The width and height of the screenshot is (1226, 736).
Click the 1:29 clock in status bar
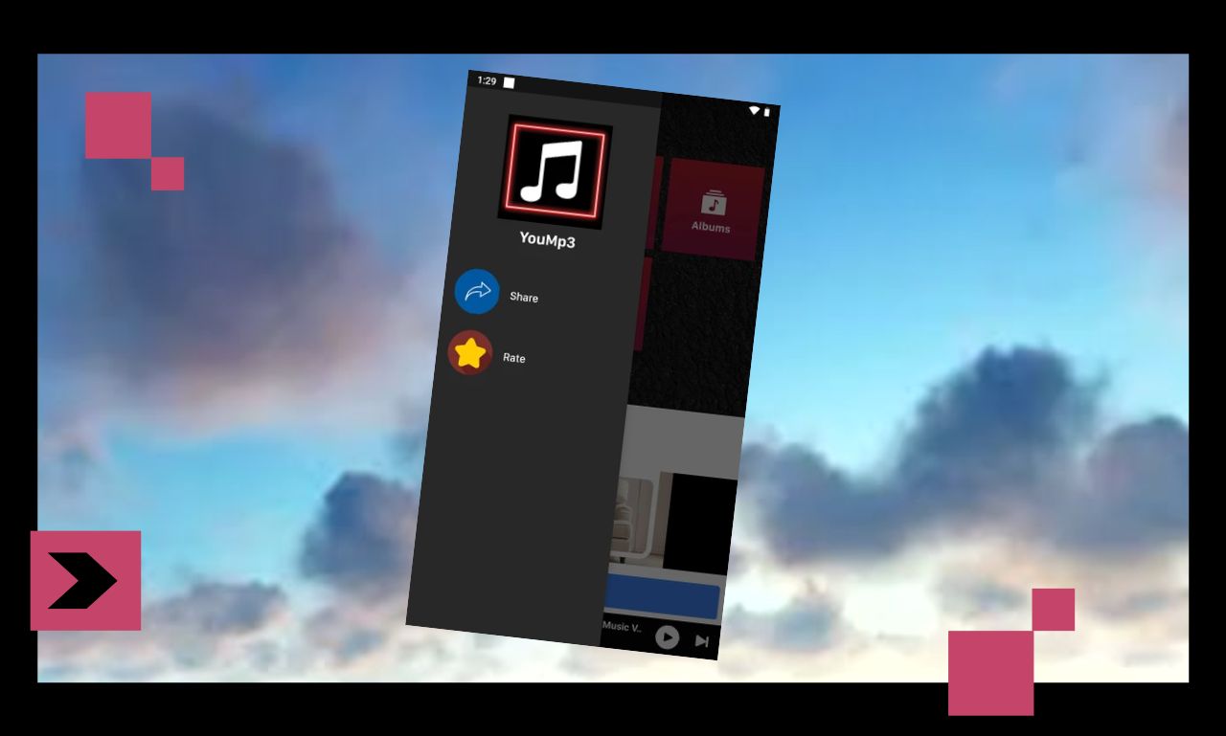[487, 81]
